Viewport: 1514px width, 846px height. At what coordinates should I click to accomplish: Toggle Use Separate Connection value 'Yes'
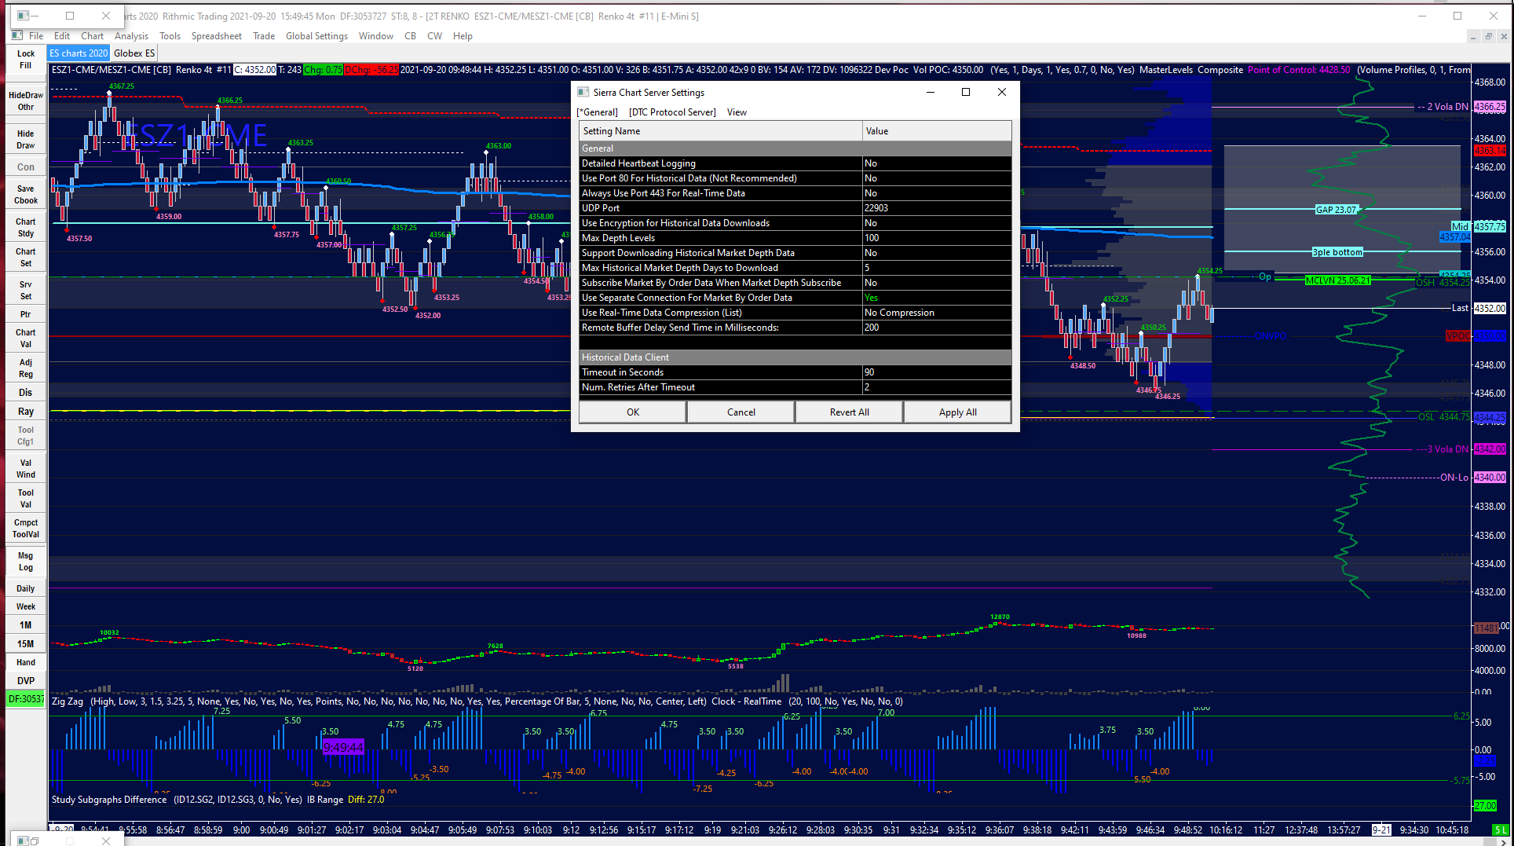[x=937, y=298]
